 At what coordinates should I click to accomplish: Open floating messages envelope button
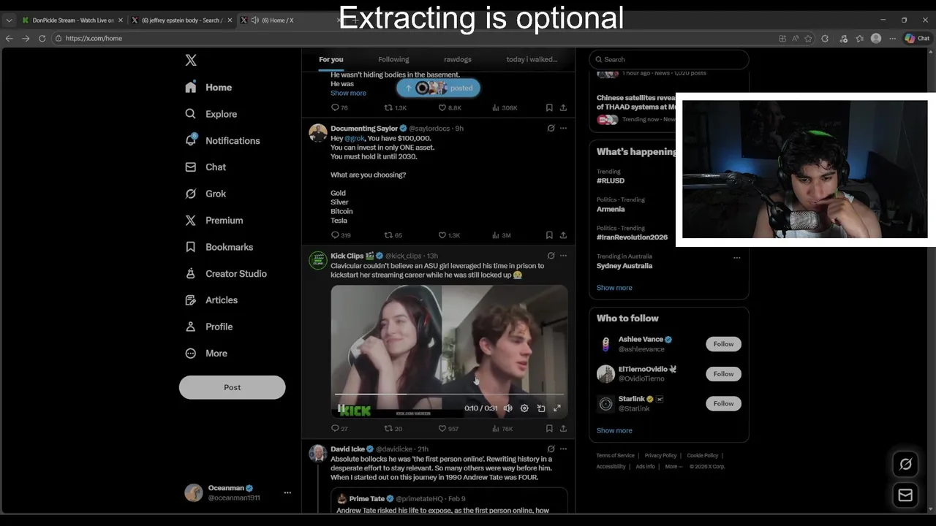(905, 495)
